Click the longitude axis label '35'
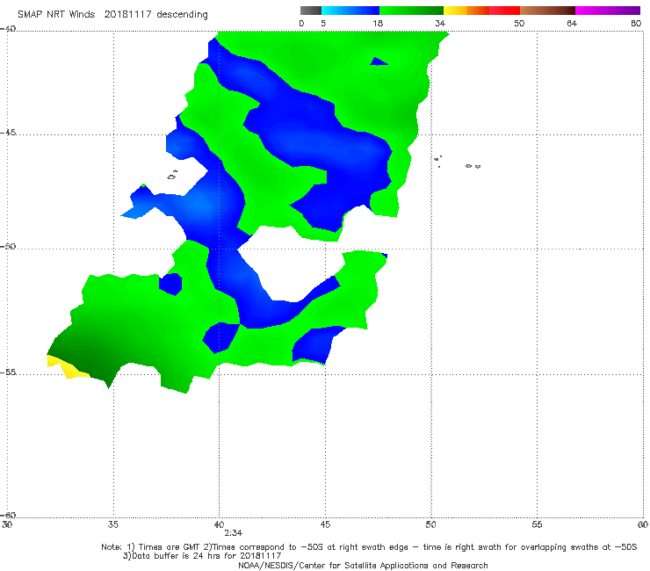650x571 pixels. [112, 524]
